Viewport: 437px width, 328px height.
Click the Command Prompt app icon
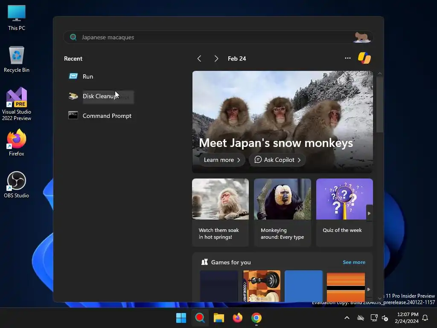coord(73,115)
